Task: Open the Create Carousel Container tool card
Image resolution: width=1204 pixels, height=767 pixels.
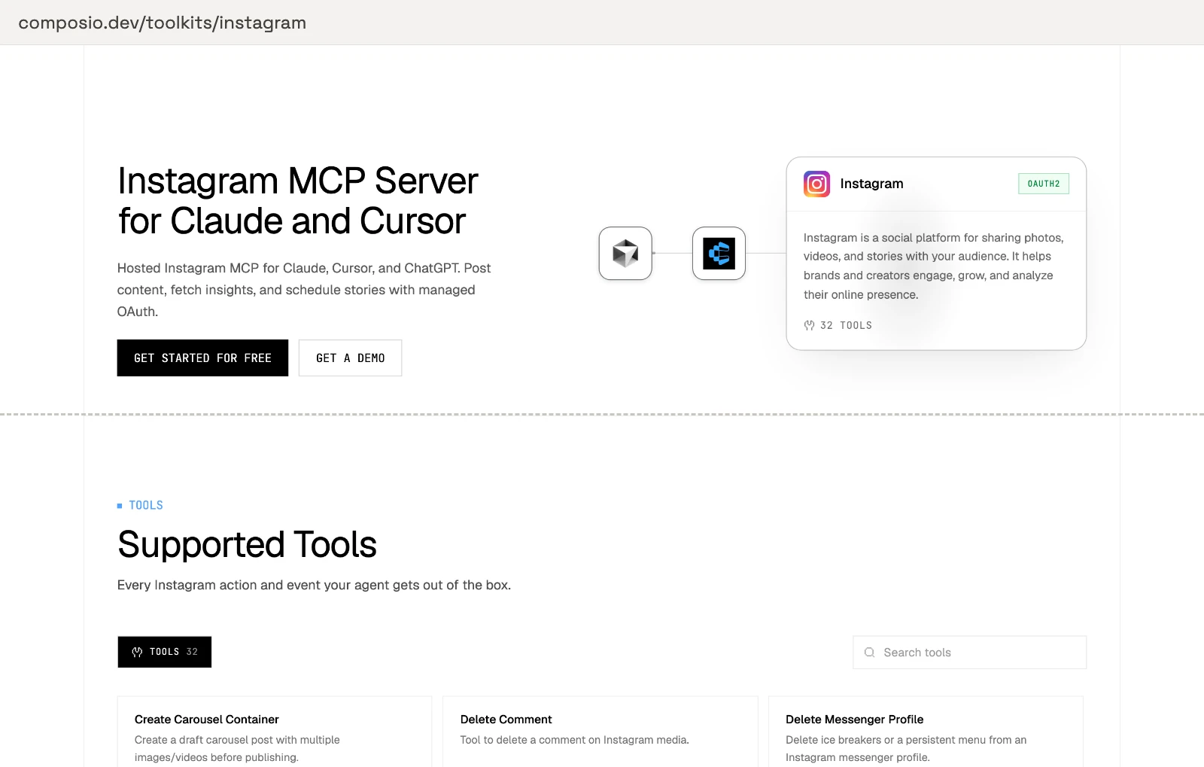Action: click(x=275, y=732)
